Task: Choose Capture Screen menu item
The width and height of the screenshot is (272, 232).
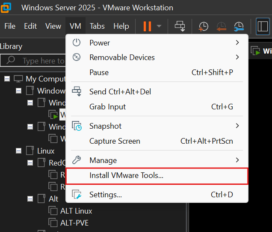Action: [115, 141]
